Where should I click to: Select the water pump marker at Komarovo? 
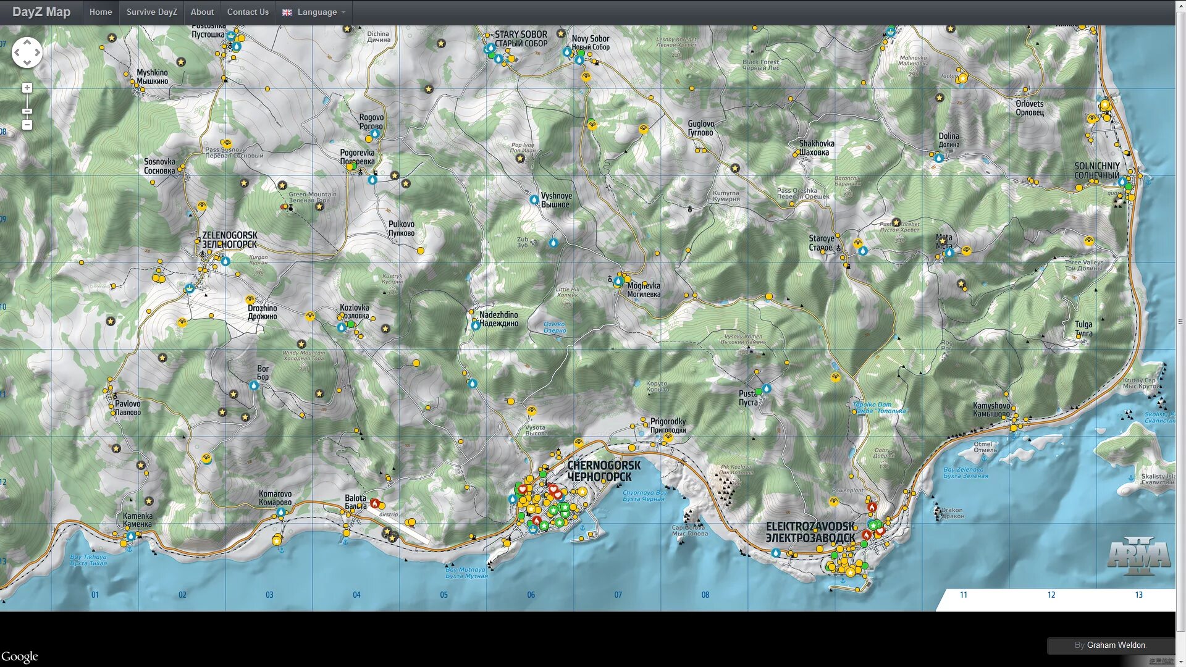click(281, 512)
